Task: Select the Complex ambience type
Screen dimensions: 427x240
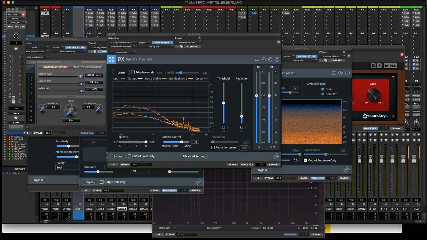Action: (322, 94)
